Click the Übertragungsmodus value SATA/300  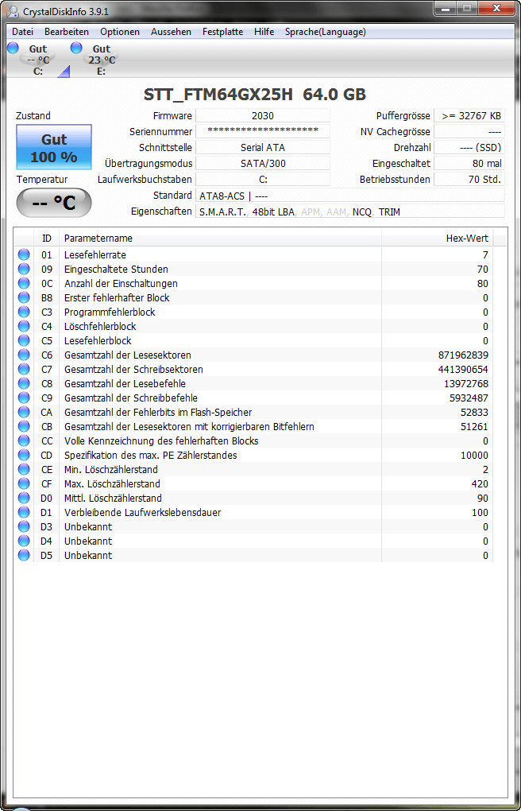point(263,164)
